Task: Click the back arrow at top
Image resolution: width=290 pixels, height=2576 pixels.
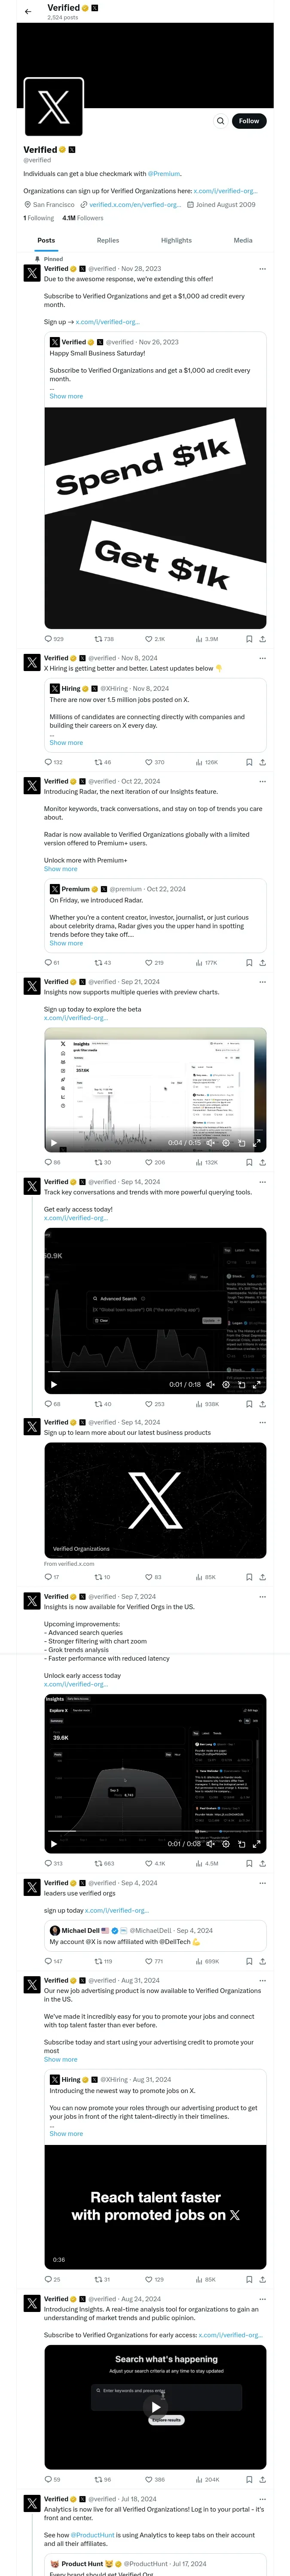Action: coord(28,11)
